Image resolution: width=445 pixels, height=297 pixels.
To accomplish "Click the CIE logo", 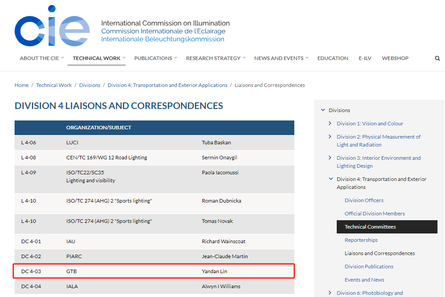I will tap(52, 26).
